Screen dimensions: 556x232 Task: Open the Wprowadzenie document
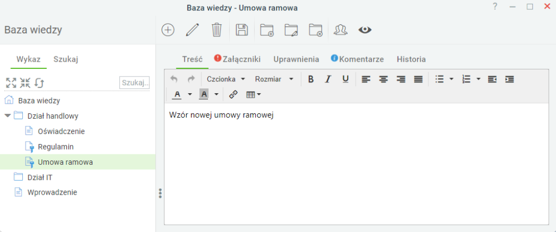tap(53, 192)
